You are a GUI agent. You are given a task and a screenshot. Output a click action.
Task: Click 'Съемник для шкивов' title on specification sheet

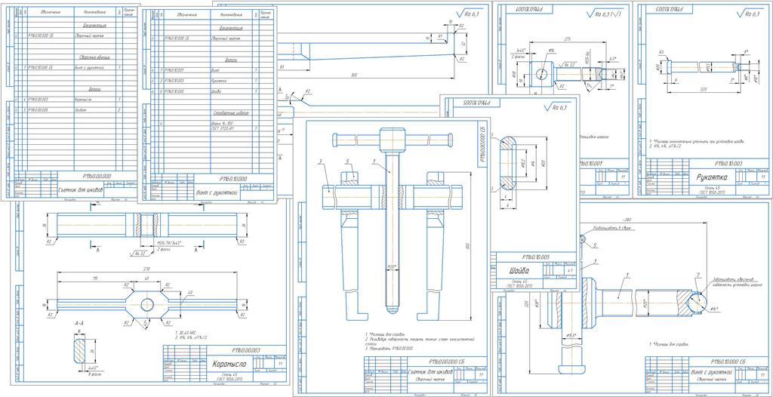click(82, 189)
